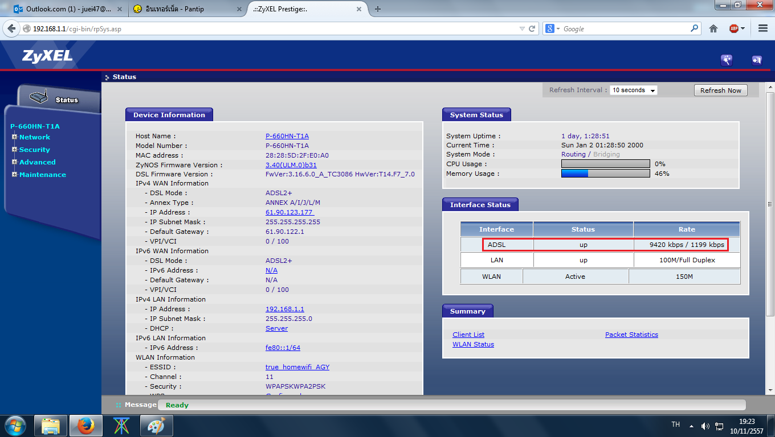Launch the ZyXEL setup wizard icon
This screenshot has height=437, width=775.
pos(726,60)
